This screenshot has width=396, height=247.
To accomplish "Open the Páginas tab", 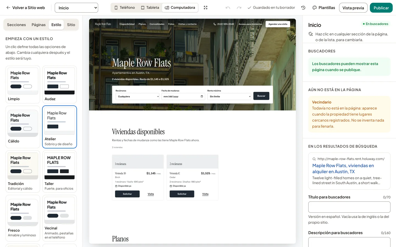I will coord(38,25).
